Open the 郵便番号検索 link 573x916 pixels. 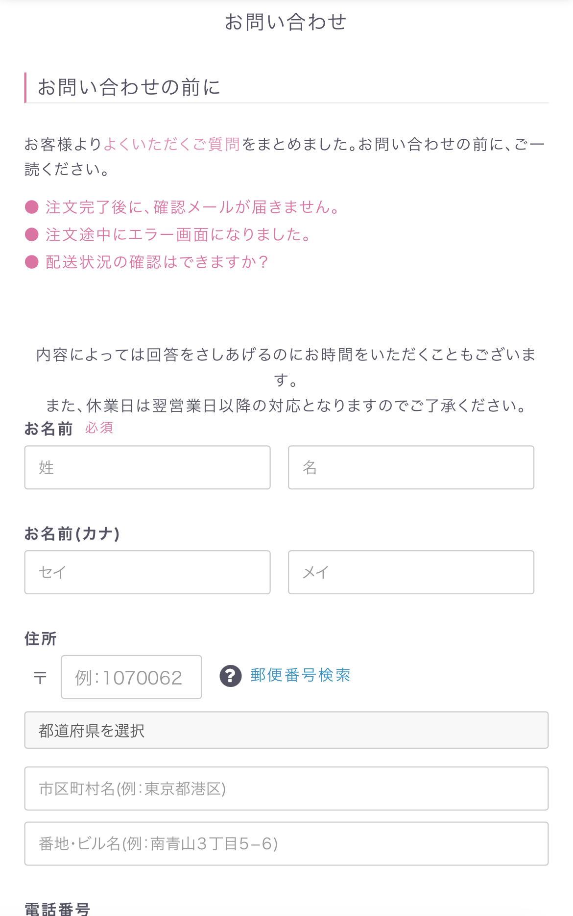(x=300, y=675)
